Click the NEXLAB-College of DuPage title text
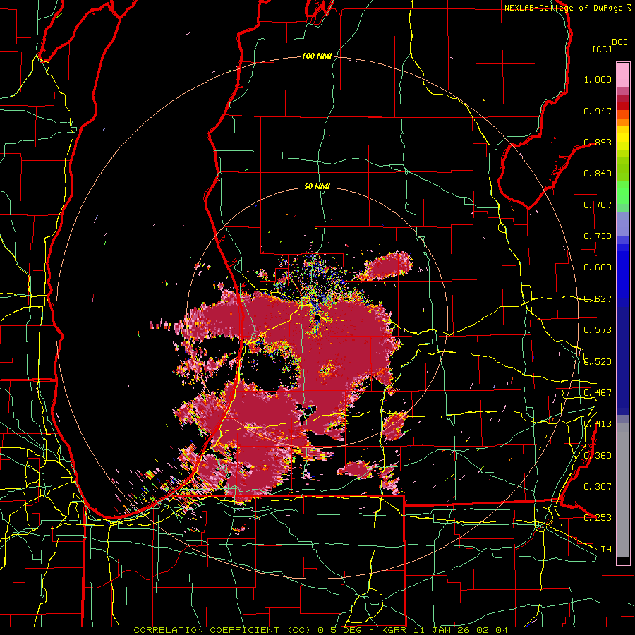The width and height of the screenshot is (635, 635). (x=563, y=8)
